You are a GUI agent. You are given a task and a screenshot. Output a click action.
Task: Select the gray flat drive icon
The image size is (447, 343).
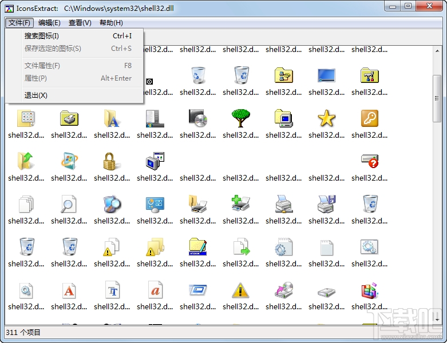tap(326, 292)
